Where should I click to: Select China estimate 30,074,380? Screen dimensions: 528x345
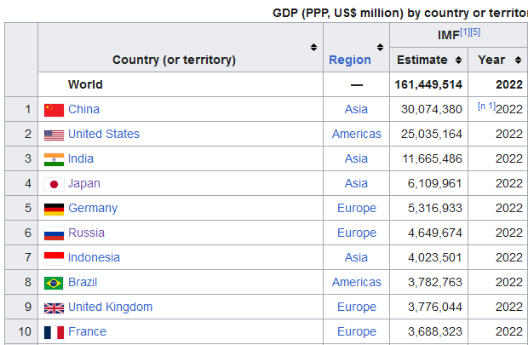pos(432,109)
